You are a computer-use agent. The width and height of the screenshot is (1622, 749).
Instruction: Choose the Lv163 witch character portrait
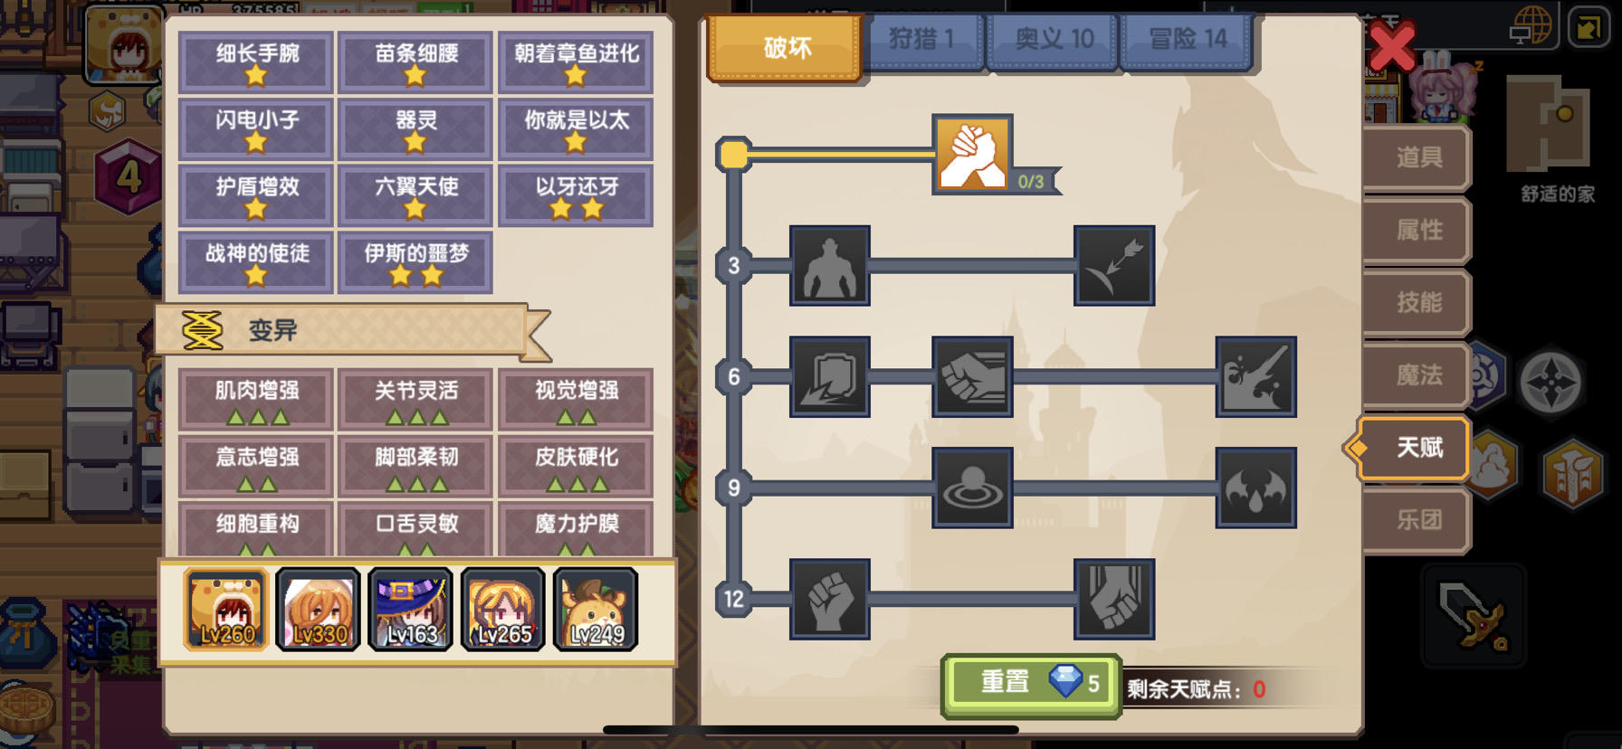(411, 610)
